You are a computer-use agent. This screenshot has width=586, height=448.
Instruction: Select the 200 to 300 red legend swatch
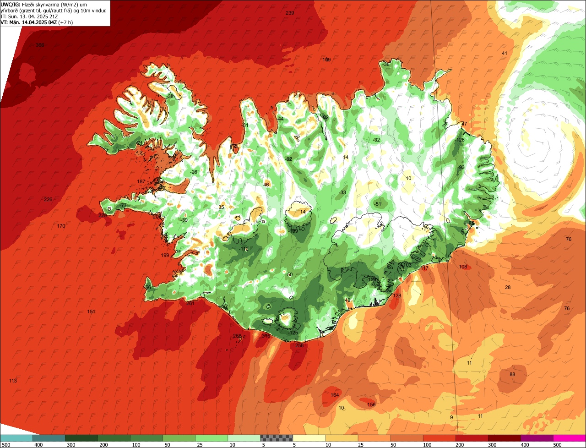tap(472, 438)
